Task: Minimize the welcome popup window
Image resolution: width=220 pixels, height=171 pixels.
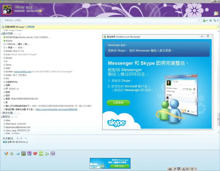Action: [x=202, y=36]
